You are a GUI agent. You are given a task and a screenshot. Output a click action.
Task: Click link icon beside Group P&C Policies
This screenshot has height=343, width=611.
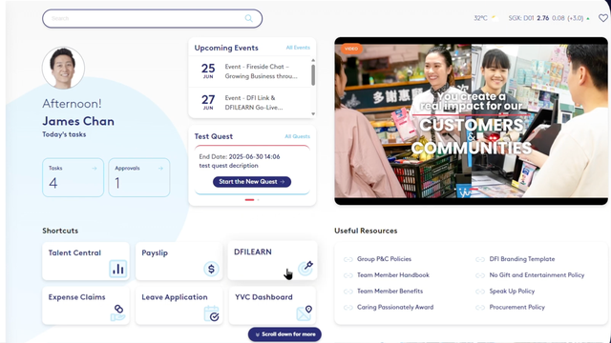click(348, 259)
